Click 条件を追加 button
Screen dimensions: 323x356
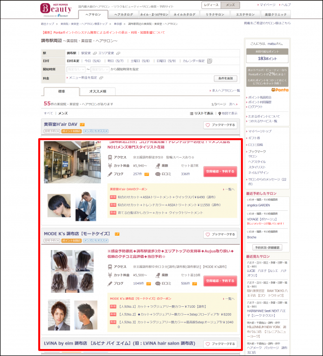click(226, 79)
